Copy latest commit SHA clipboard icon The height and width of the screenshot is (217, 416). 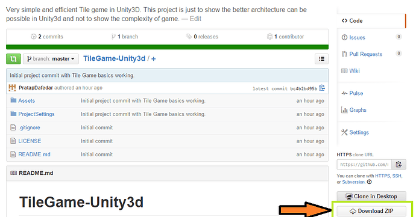tap(322, 88)
